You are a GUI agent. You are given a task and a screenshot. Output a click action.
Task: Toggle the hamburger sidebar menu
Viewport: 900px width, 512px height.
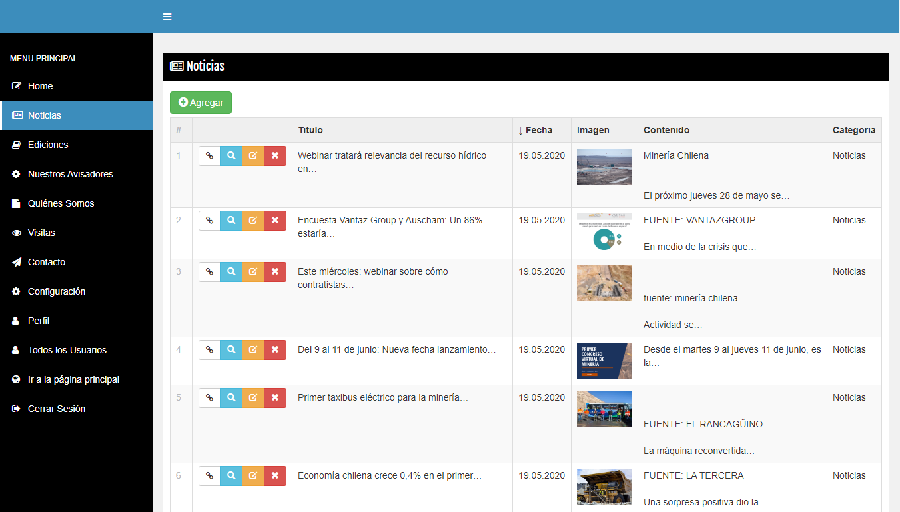click(x=167, y=17)
